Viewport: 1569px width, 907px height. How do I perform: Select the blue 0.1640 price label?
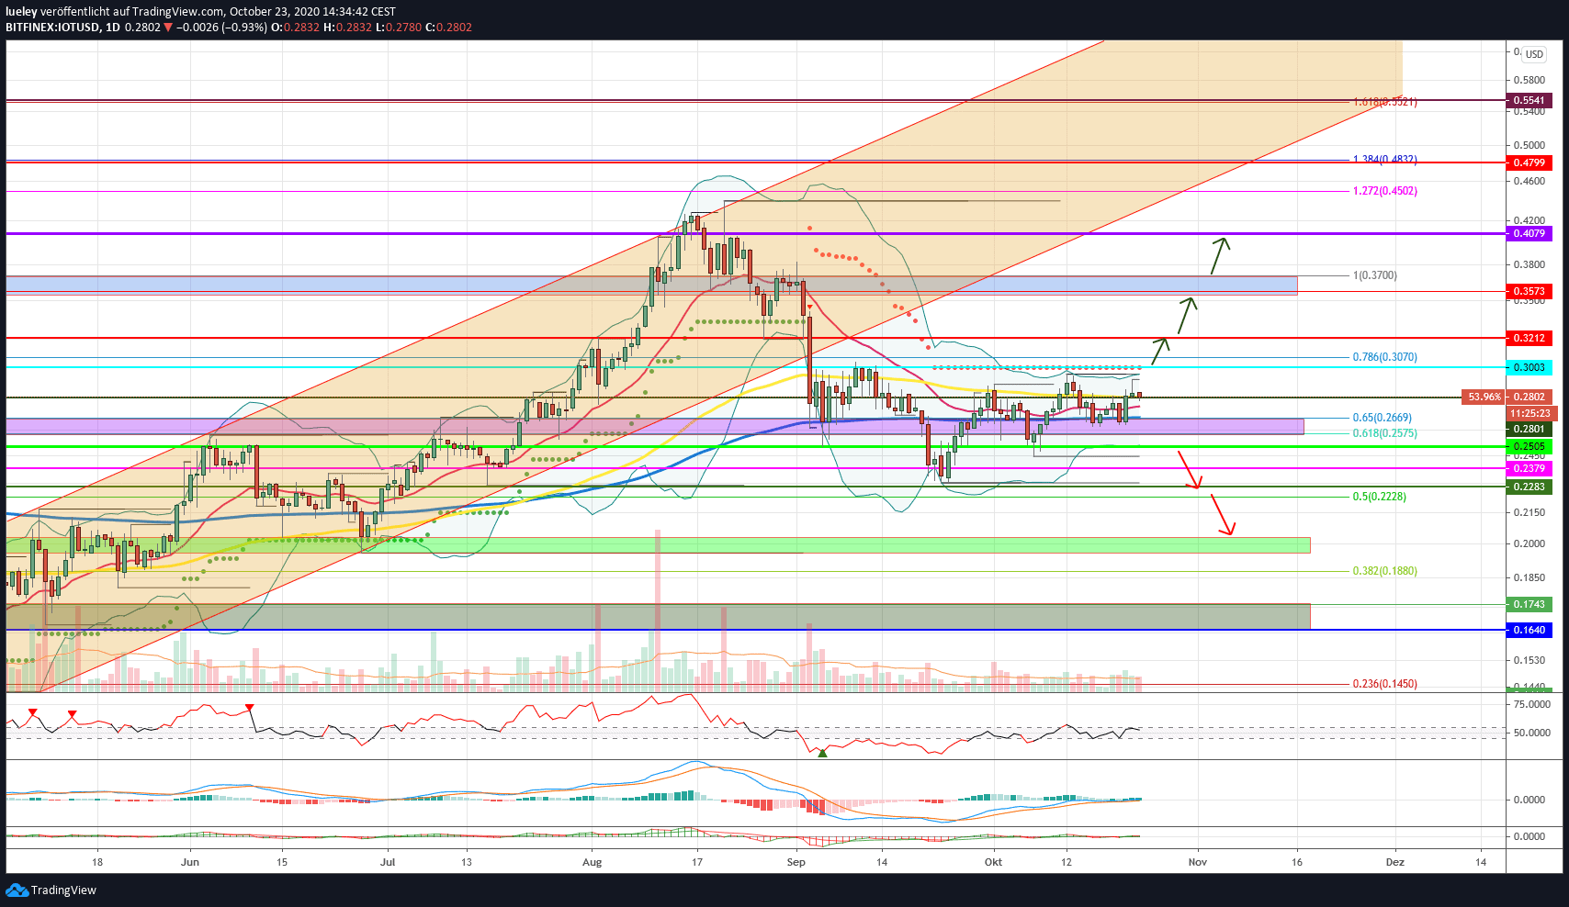click(x=1529, y=630)
